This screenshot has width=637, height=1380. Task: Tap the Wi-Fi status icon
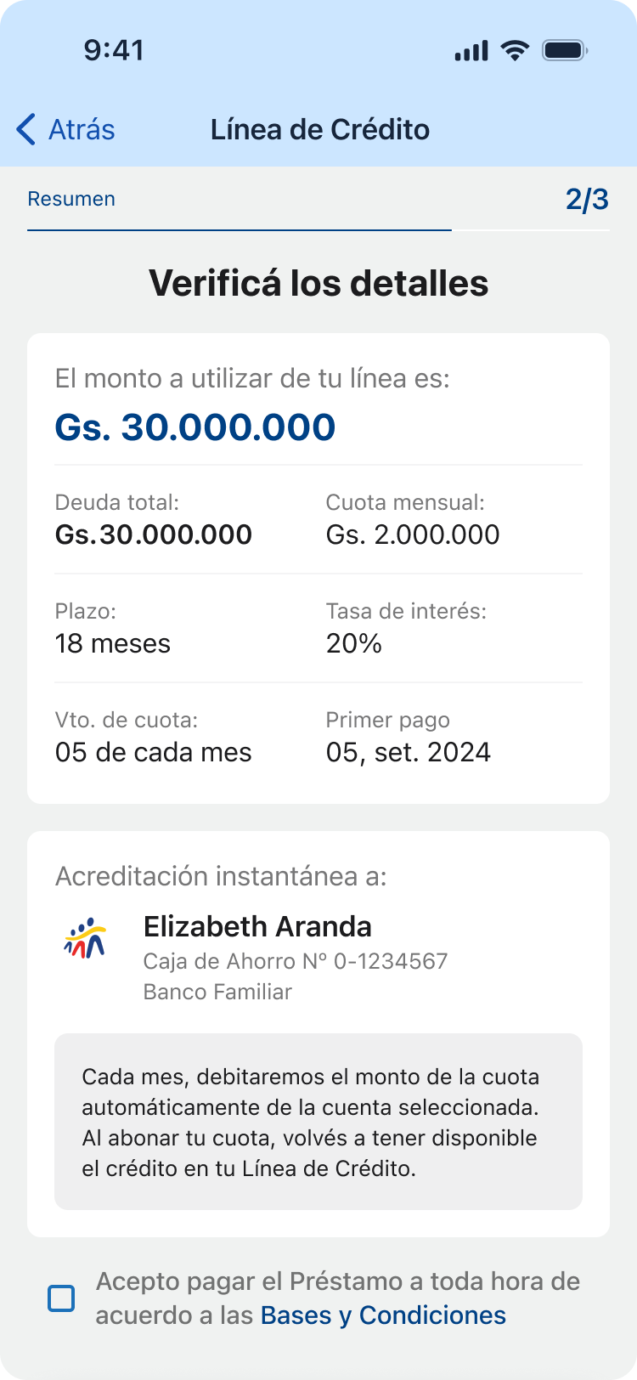click(515, 50)
